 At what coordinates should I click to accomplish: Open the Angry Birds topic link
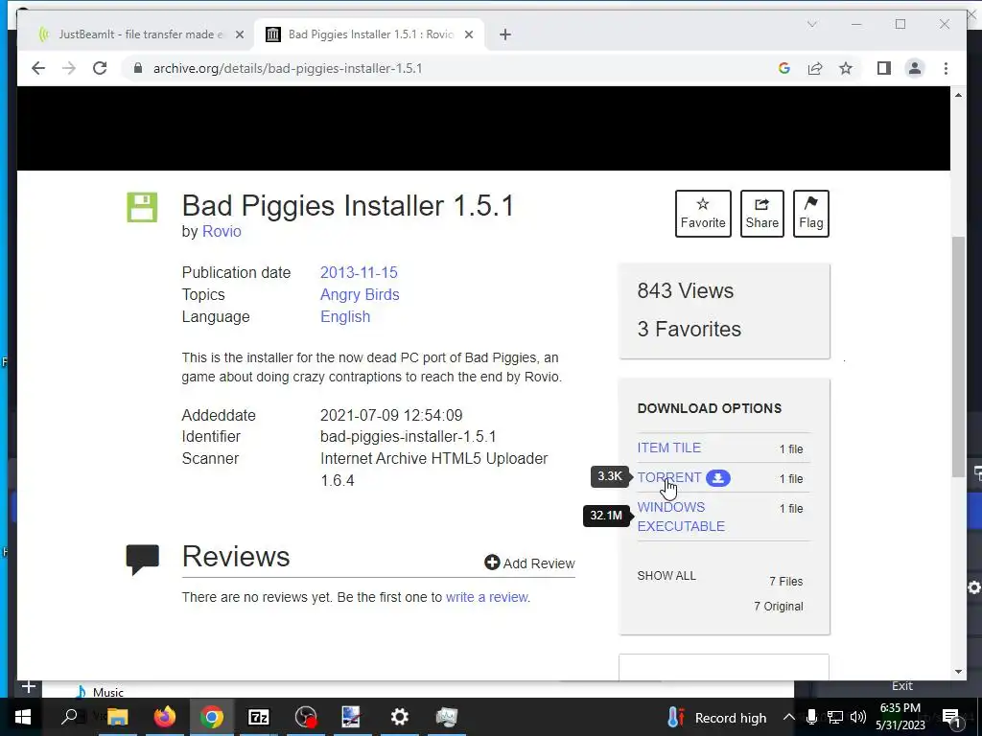pyautogui.click(x=360, y=295)
